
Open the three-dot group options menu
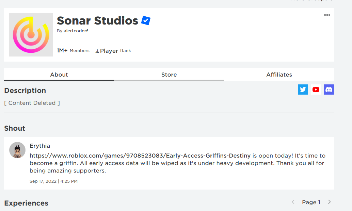pos(327,15)
